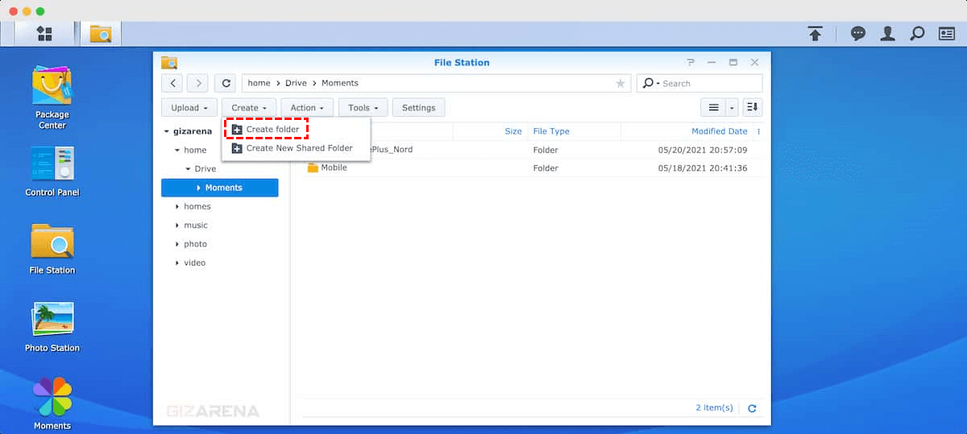Go back with the left arrow button
The width and height of the screenshot is (967, 434).
(172, 83)
